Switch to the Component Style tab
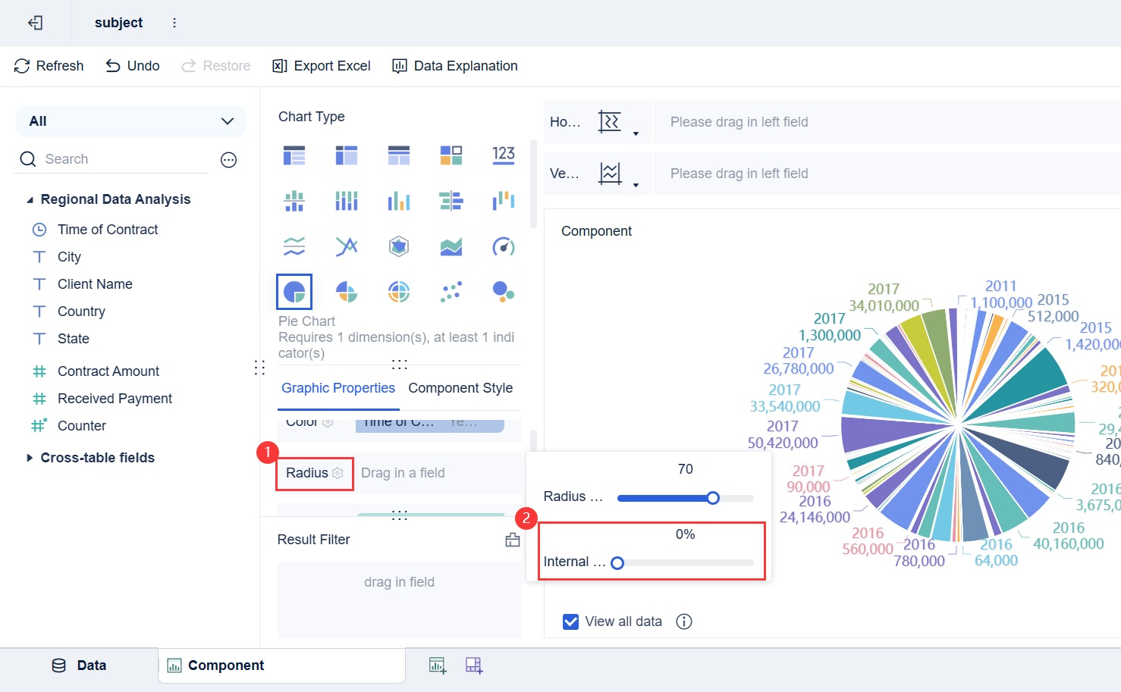1121x692 pixels. tap(460, 388)
